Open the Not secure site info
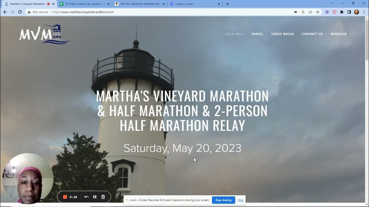 click(x=38, y=12)
